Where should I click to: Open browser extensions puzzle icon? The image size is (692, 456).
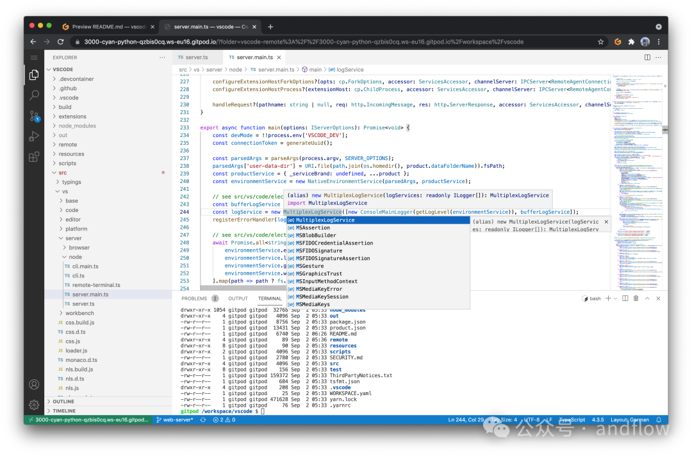(x=631, y=42)
